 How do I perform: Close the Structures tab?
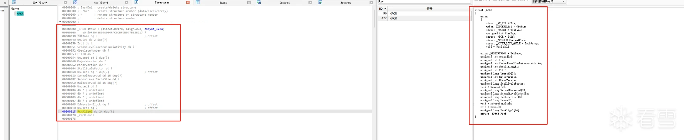coord(188,2)
